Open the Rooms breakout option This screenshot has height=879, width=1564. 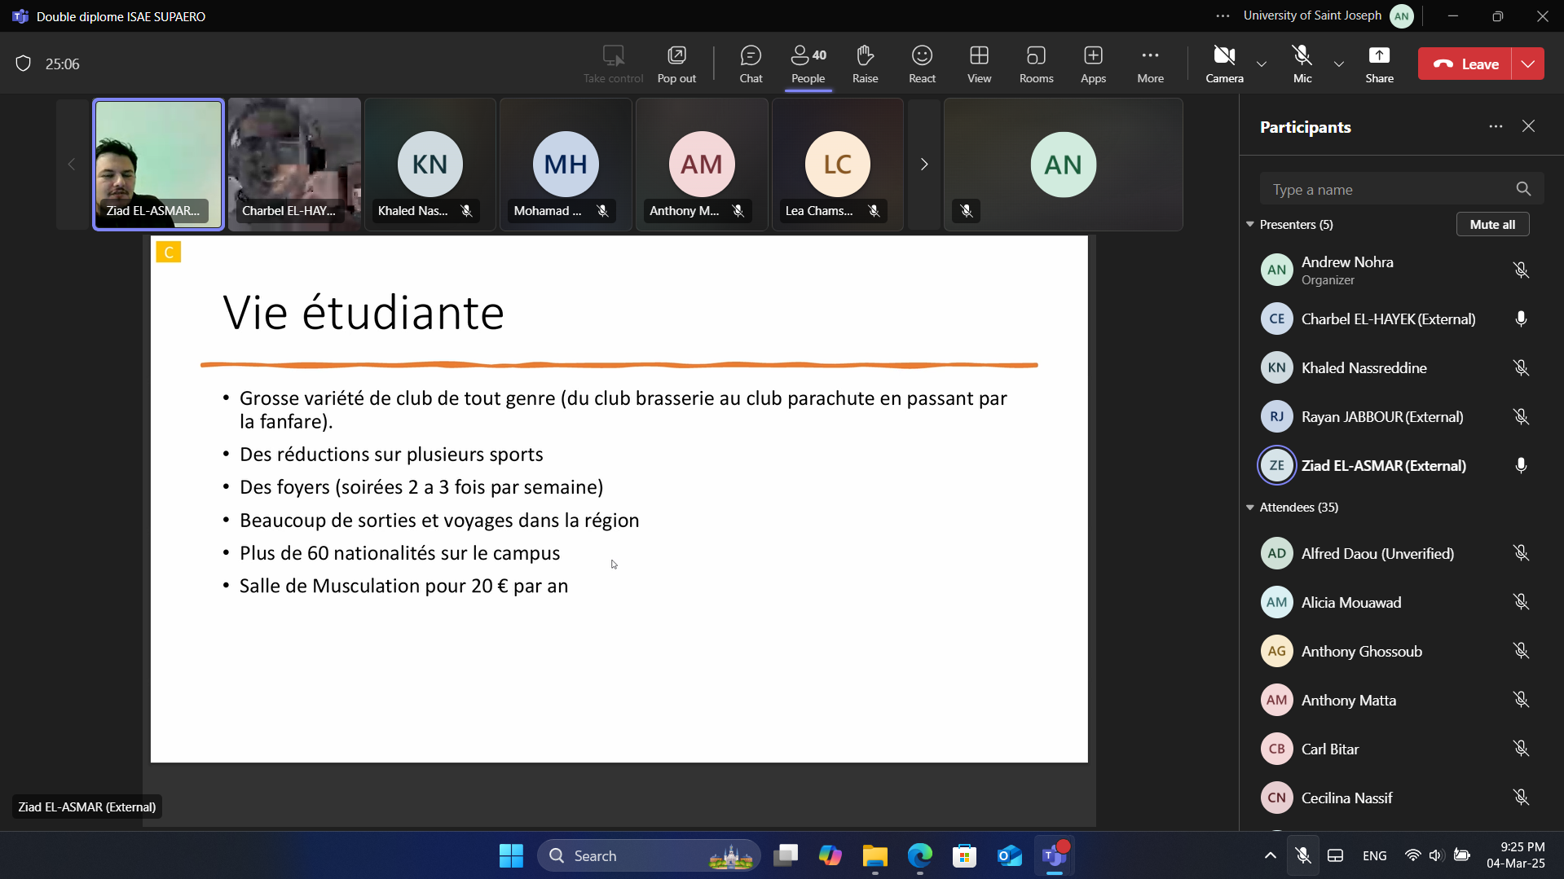click(x=1036, y=64)
